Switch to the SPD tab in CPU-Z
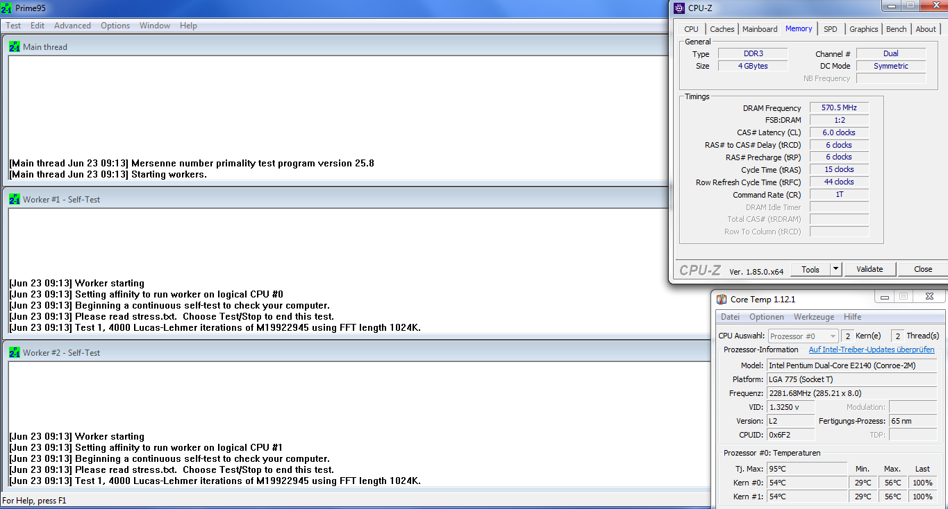 coord(831,29)
